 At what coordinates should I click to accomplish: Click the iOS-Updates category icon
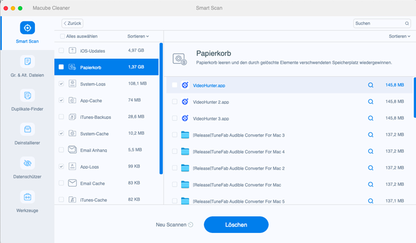pos(73,51)
